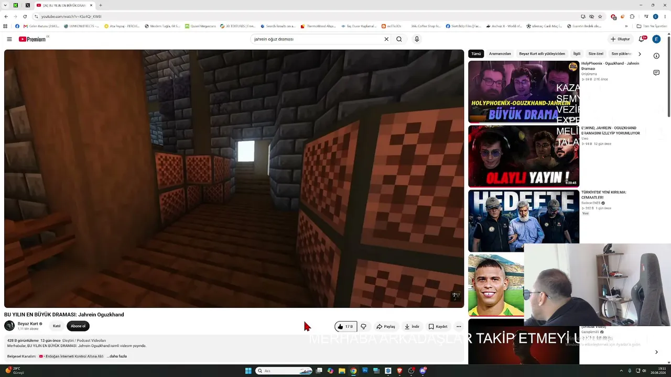The height and width of the screenshot is (377, 671).
Task: Select the 'Aramanızdan' filter chip
Action: tap(500, 54)
